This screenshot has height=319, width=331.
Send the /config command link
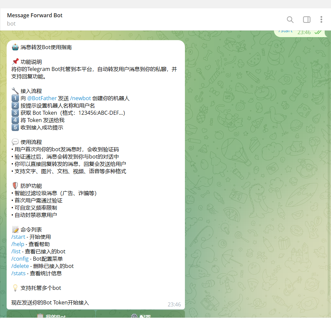pos(20,259)
